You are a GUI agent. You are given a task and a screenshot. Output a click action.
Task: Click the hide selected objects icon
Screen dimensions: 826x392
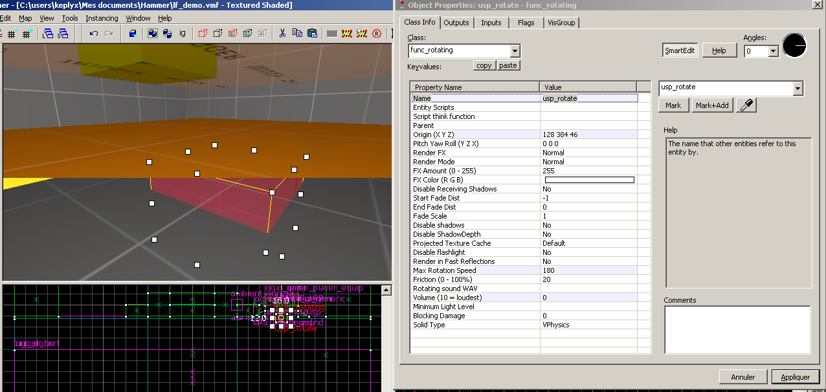coord(203,34)
